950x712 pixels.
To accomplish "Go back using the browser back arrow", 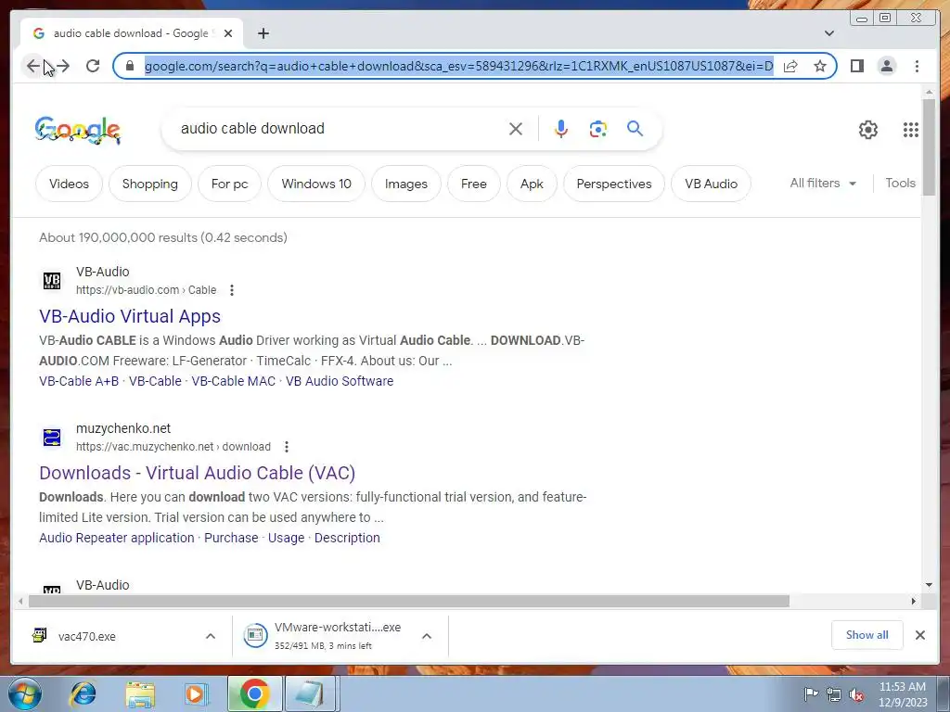I will click(x=32, y=66).
